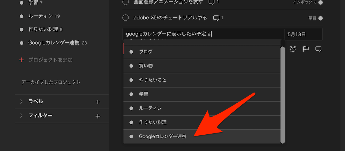Click the task name input field
Screen dimensions: 345x151
[203, 34]
